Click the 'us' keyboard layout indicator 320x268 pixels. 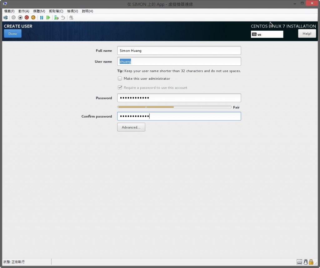[x=267, y=34]
